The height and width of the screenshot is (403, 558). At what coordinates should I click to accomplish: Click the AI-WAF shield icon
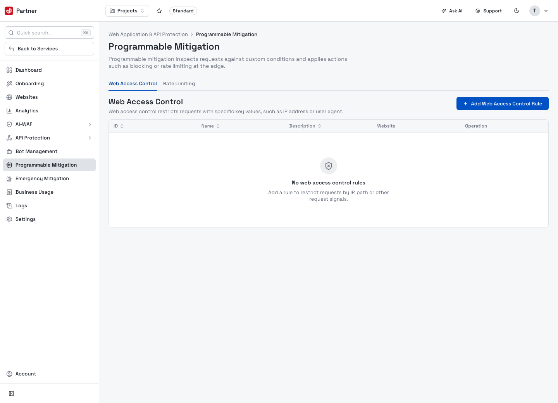(9, 124)
